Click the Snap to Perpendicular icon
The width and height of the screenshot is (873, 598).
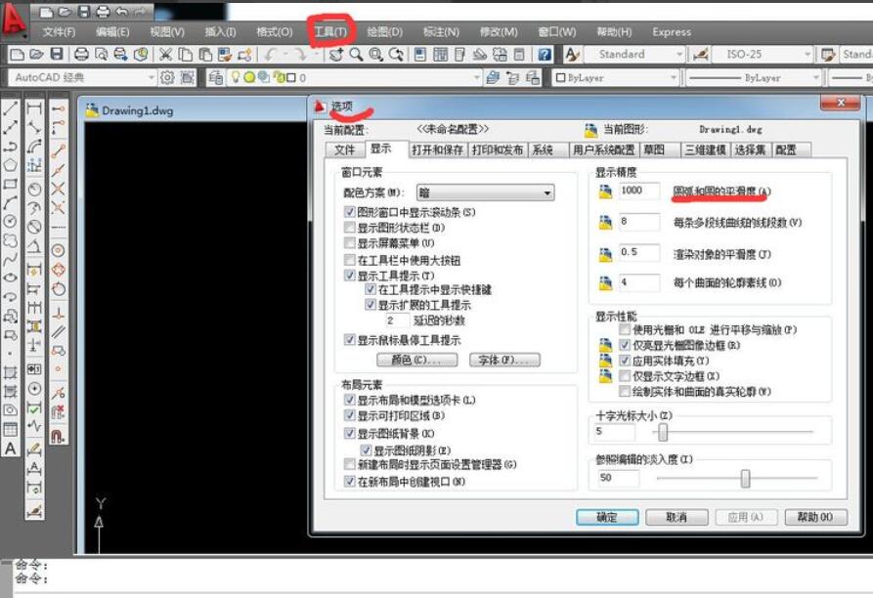point(59,312)
